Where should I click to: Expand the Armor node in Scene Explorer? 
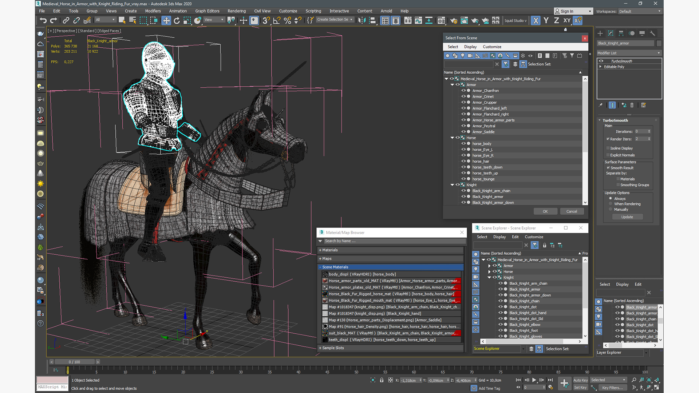point(489,266)
